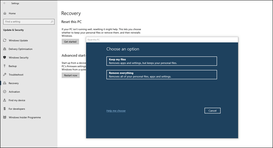
Task: Click the Reset this PC dialog title bar
Action: tap(162, 40)
